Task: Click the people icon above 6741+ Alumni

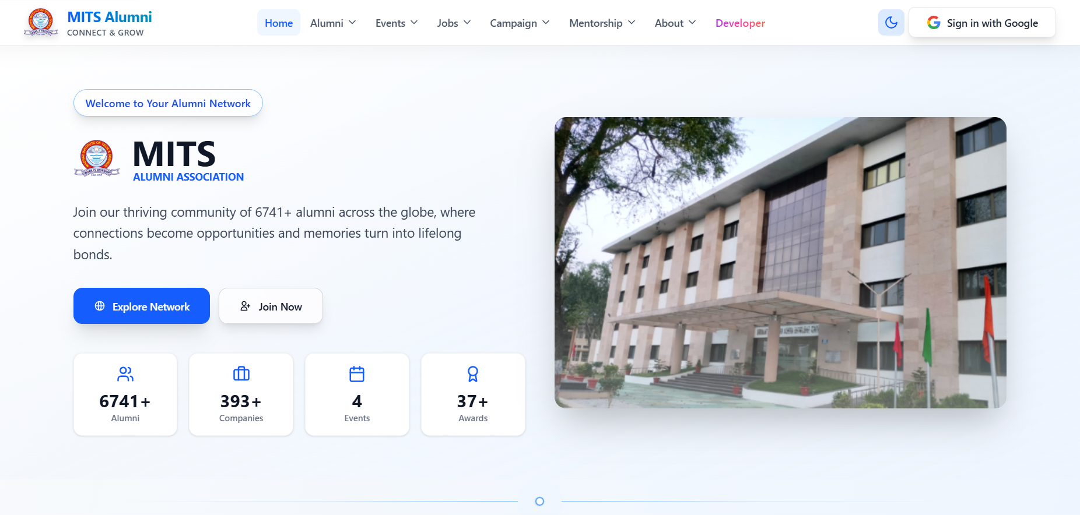Action: (x=125, y=374)
